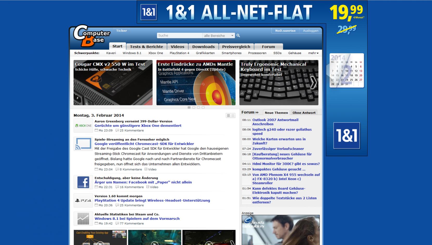Open forum thread 'Hdmi Monitor für 300€?'
The image size is (432, 245).
click(286, 164)
